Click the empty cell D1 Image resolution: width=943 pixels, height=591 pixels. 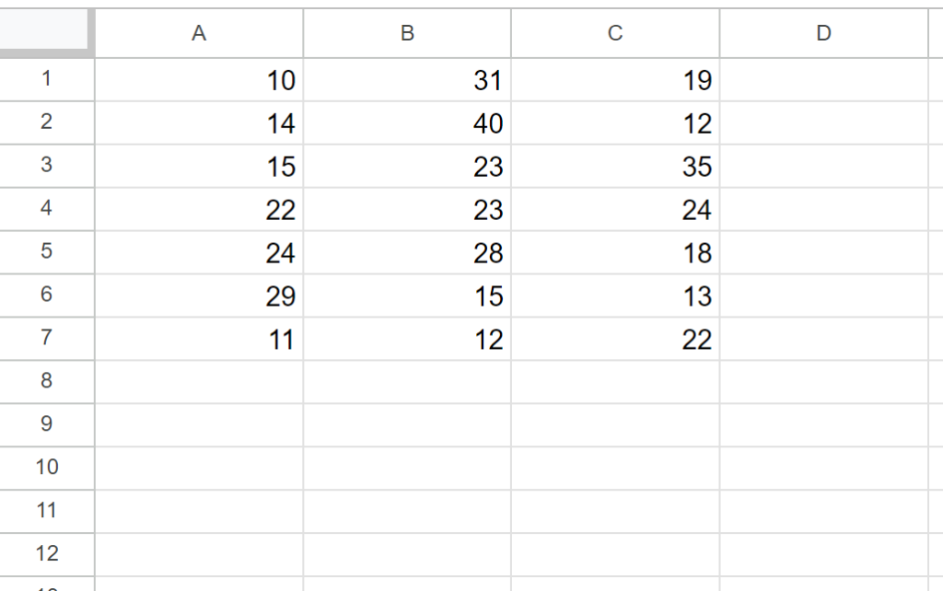pos(823,80)
